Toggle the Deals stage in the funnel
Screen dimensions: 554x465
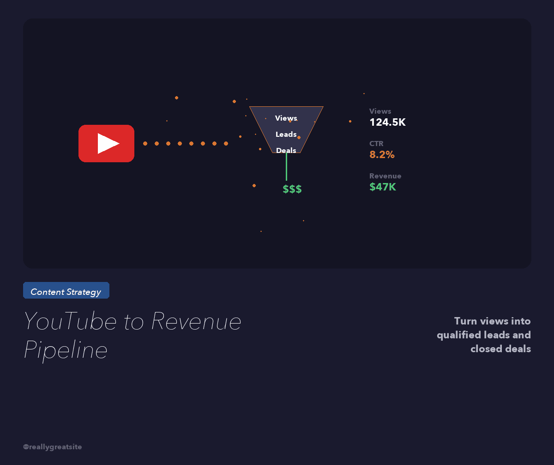(286, 150)
